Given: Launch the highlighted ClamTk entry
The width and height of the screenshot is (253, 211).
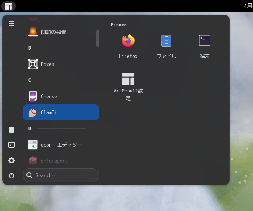Looking at the screenshot, I should 61,112.
